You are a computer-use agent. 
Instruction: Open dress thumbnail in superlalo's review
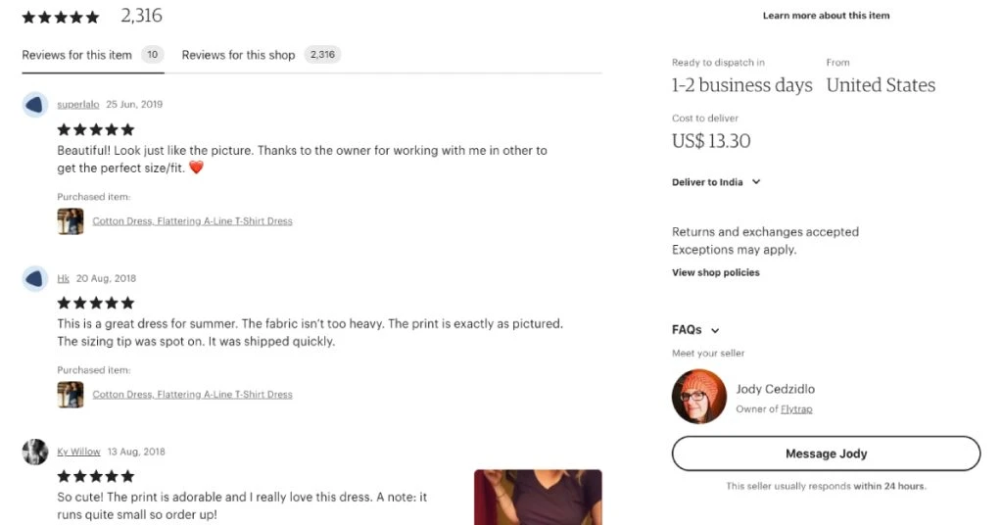click(x=71, y=221)
